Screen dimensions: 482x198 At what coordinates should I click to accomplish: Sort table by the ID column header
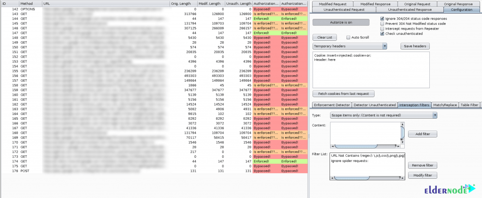(10, 4)
